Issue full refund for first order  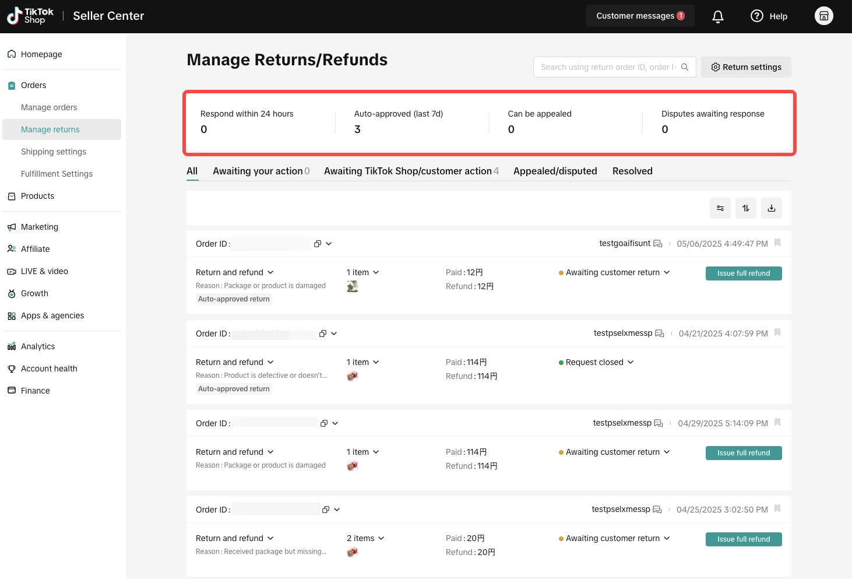[744, 273]
